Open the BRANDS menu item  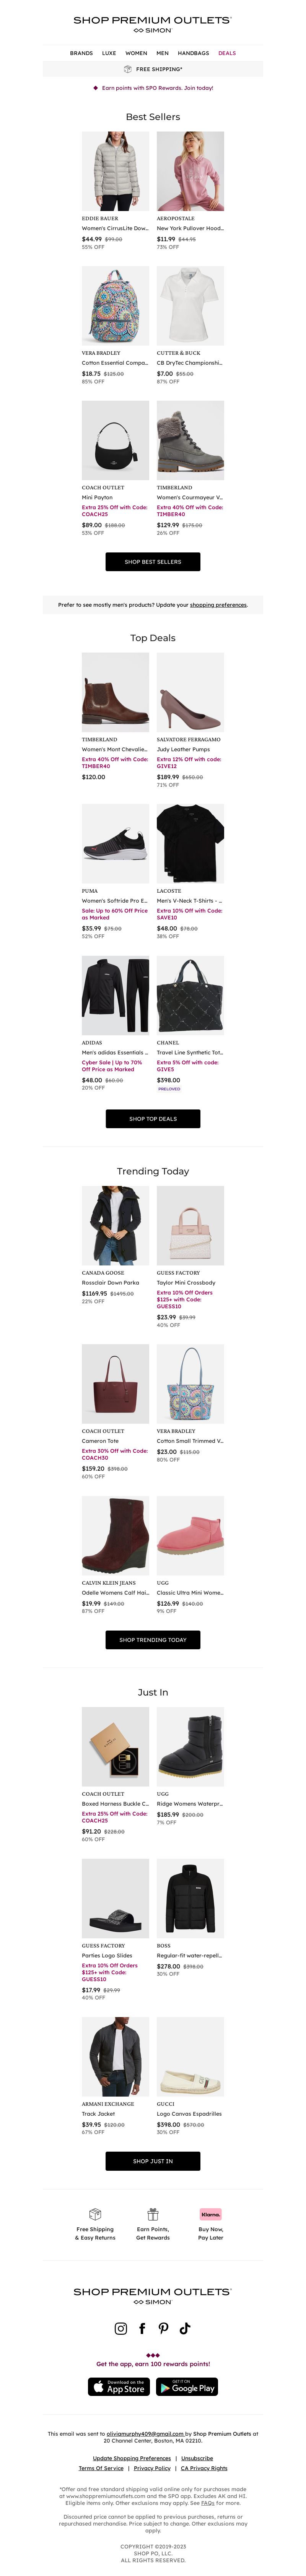pyautogui.click(x=81, y=53)
